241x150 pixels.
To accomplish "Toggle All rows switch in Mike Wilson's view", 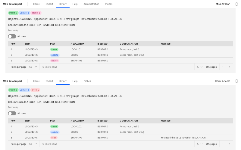I will point(12,36).
